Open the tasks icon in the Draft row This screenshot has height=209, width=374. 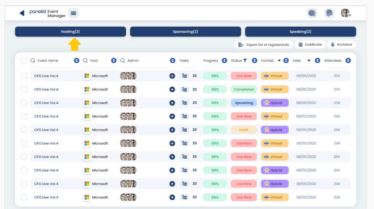coord(184,130)
